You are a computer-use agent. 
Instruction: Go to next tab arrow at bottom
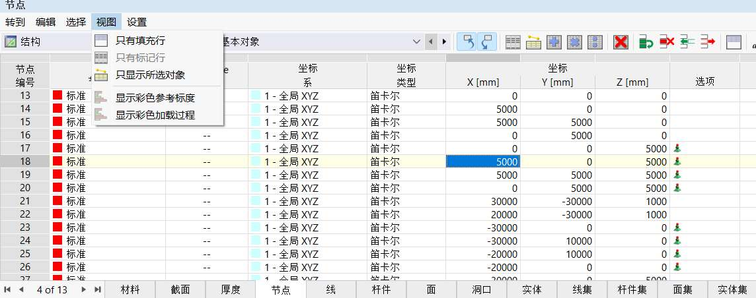(84, 289)
